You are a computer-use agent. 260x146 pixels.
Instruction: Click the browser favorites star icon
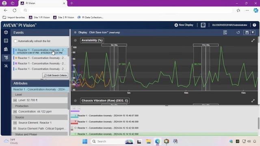click(x=238, y=10)
